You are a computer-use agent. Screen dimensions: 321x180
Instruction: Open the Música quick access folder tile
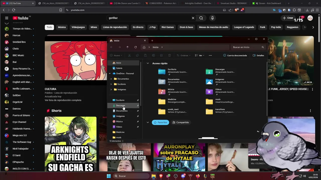tap(173, 92)
